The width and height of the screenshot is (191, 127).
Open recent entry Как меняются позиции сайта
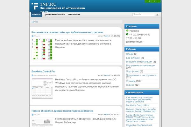[139, 99]
